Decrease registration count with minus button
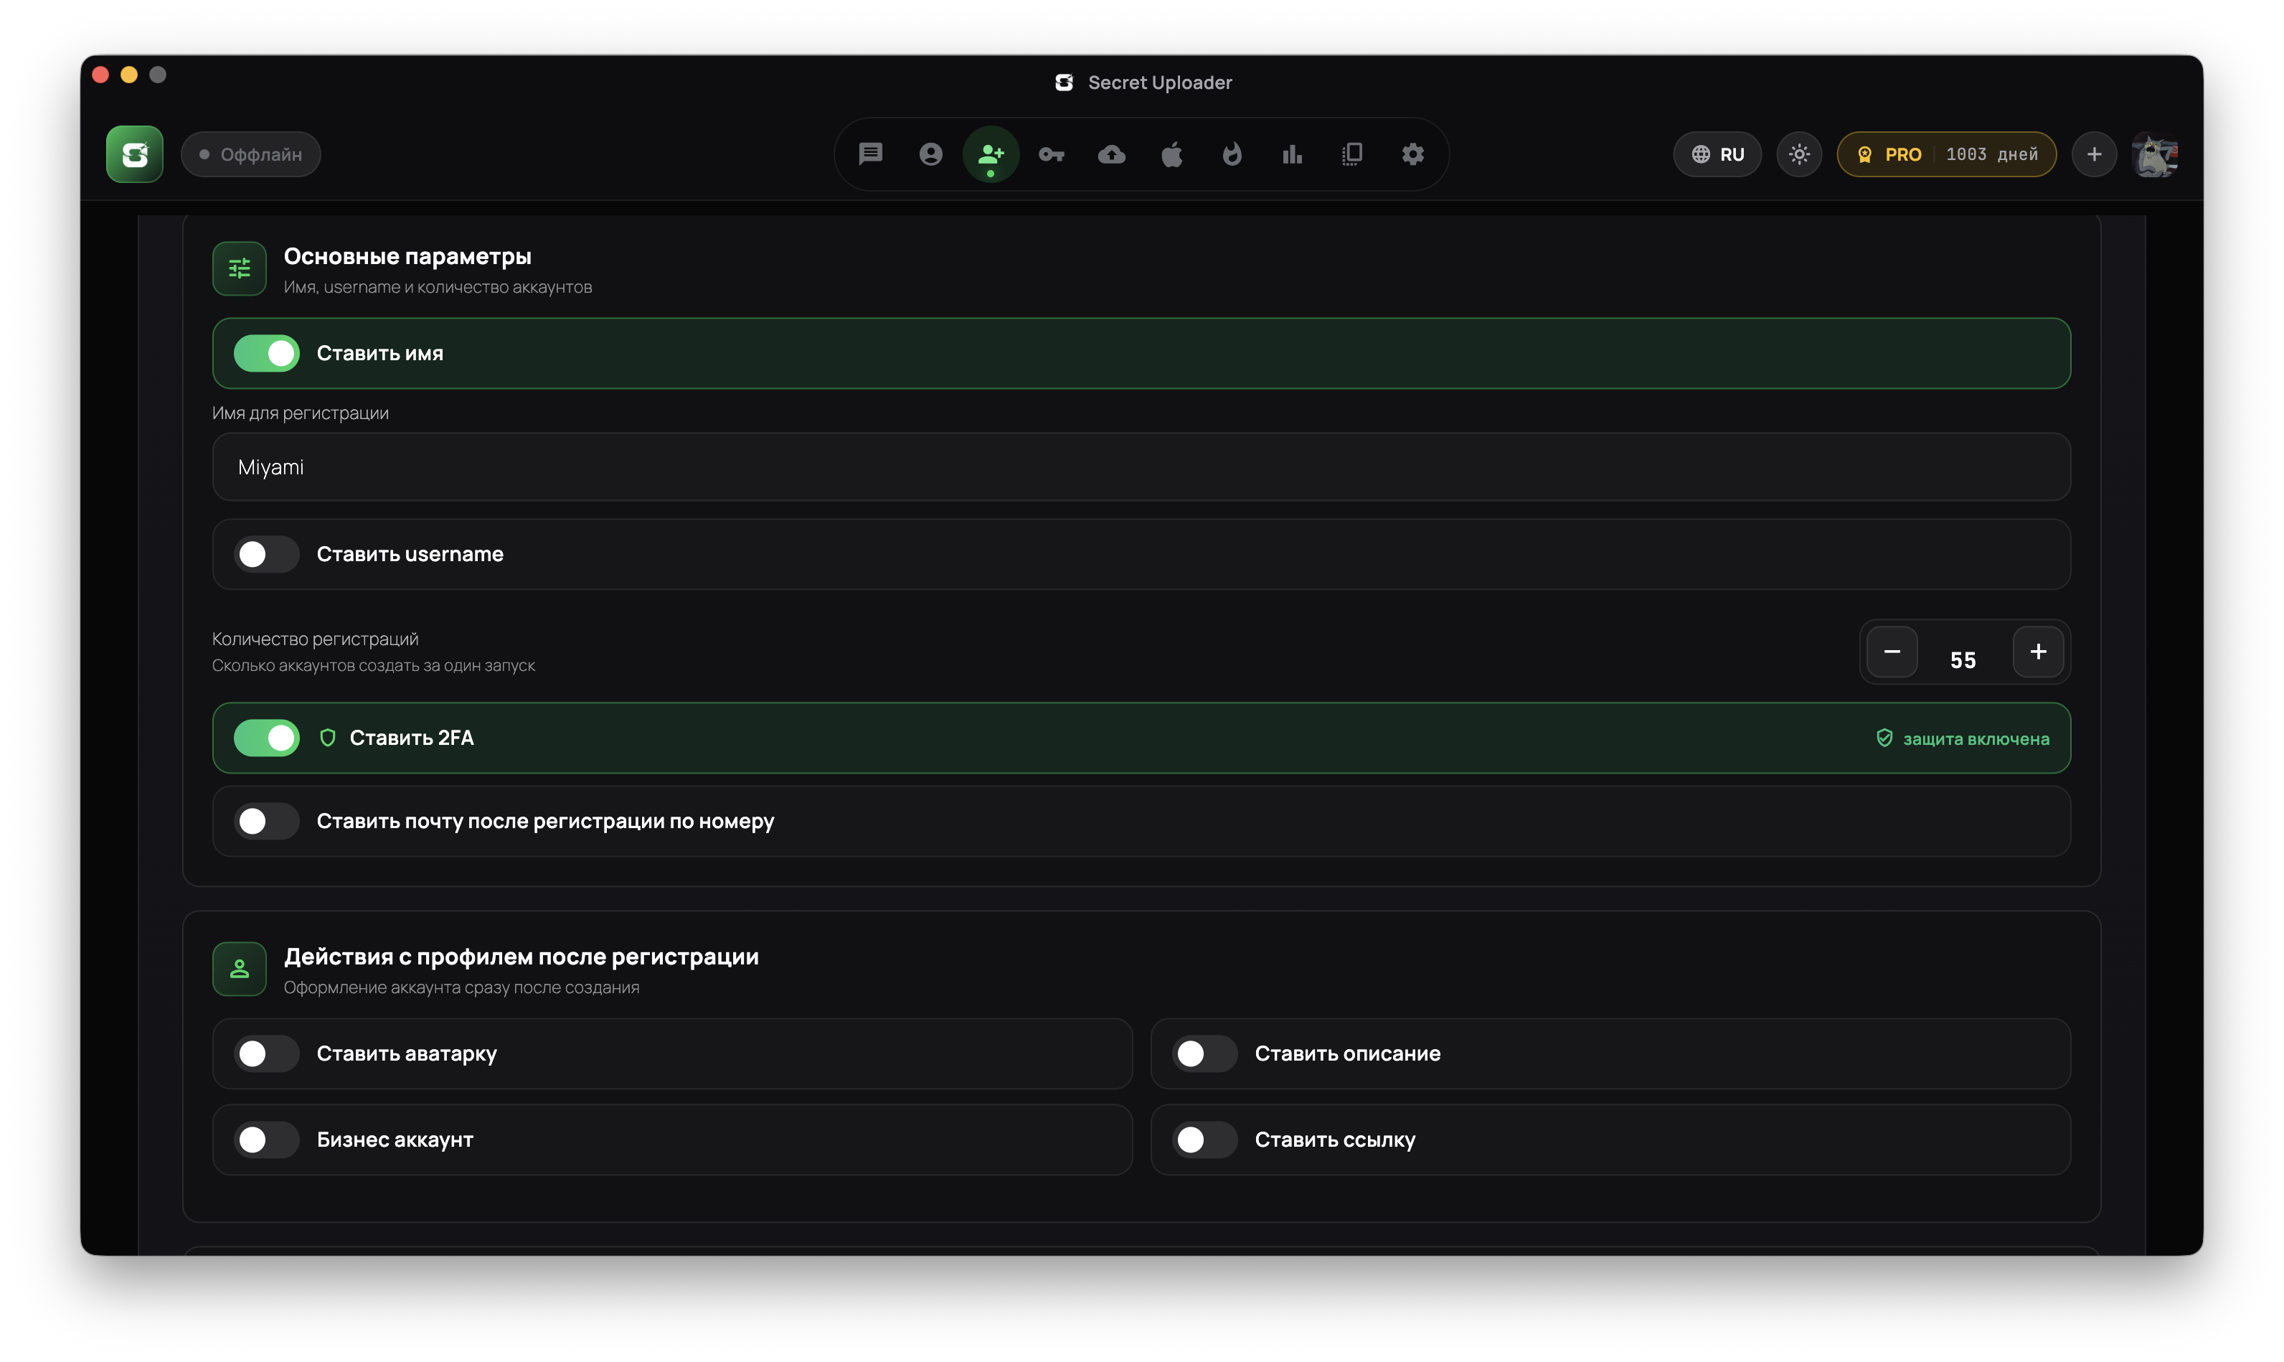The height and width of the screenshot is (1362, 2284). (x=1892, y=652)
